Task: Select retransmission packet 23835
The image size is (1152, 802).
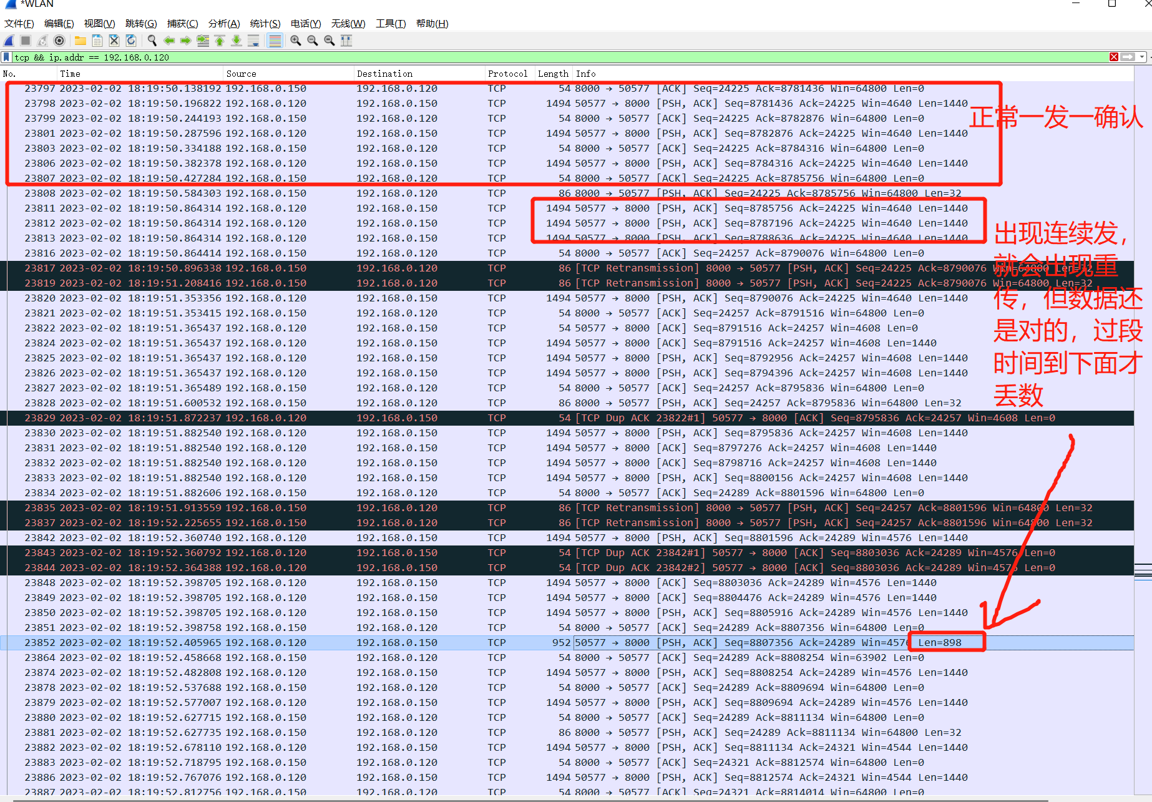Action: (x=567, y=507)
